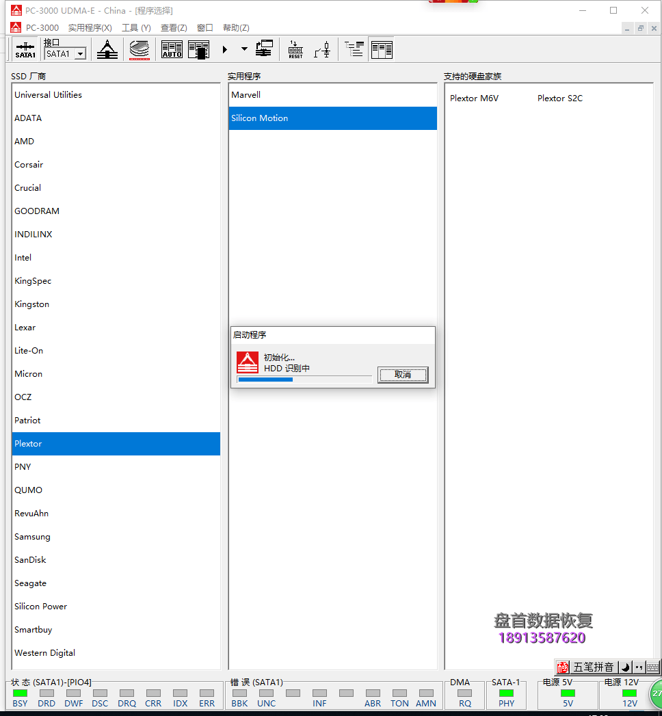This screenshot has height=716, width=662.
Task: Open the IME soft keyboard icon
Action: (653, 667)
